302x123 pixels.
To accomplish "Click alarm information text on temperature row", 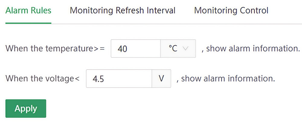I will click(x=253, y=49).
